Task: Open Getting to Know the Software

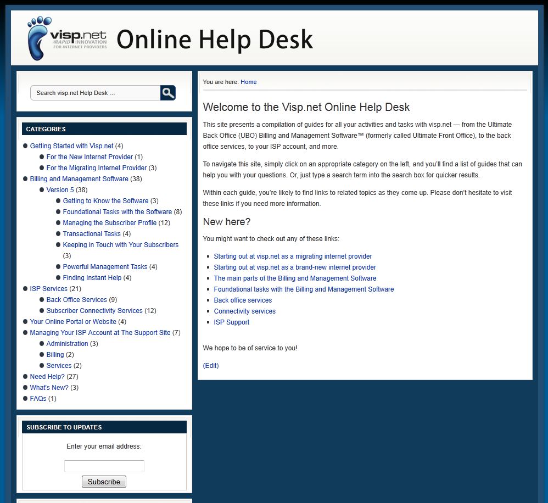Action: 105,200
